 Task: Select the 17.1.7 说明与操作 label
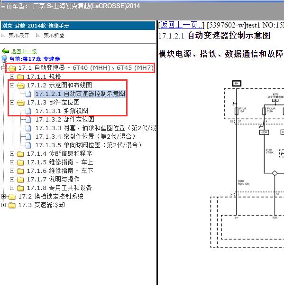(x=53, y=180)
